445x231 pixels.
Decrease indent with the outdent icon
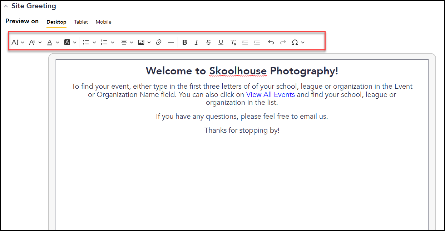pyautogui.click(x=245, y=42)
